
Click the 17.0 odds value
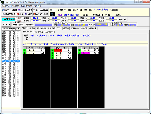pos(67,53)
